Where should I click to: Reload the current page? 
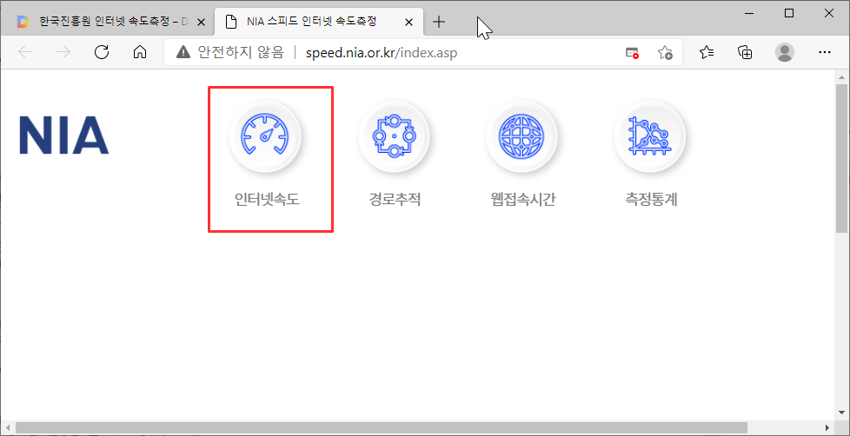coord(102,52)
